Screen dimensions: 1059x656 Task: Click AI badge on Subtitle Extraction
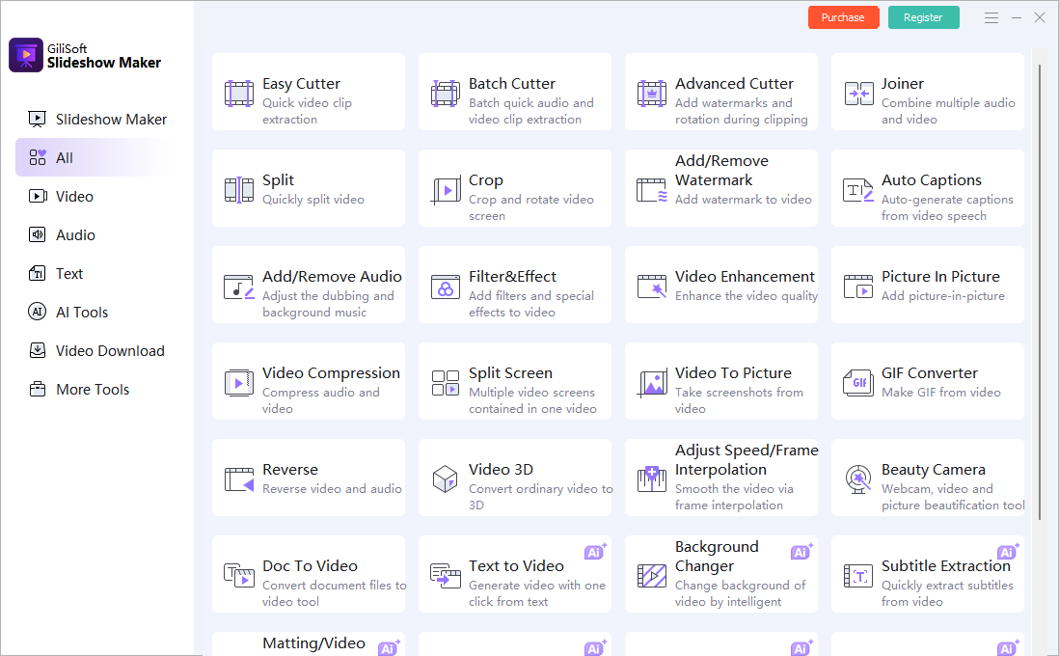click(1008, 551)
